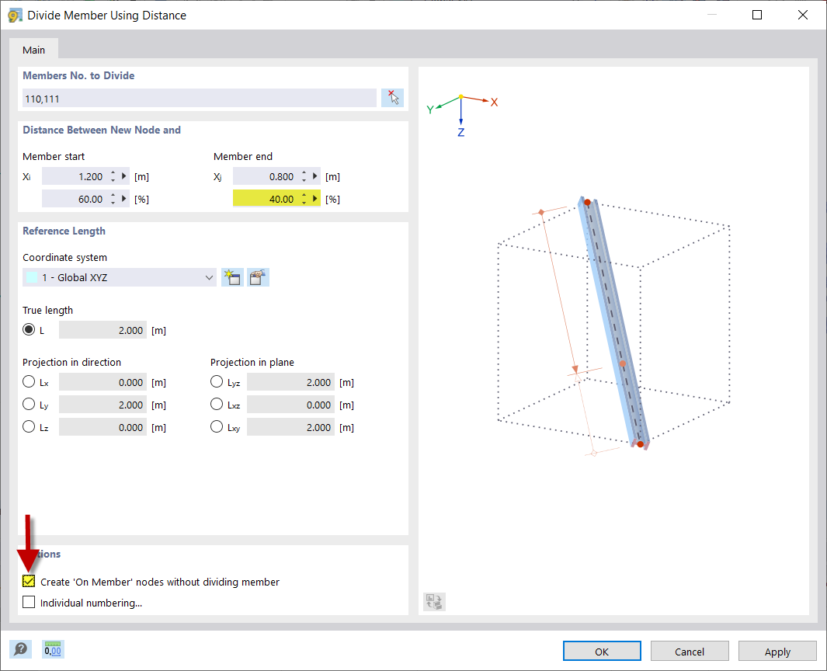Increase member start distance using the up stepper
Viewport: 827px width, 671px height.
113,172
